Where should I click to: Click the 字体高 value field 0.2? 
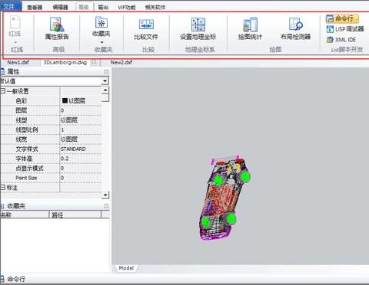pyautogui.click(x=81, y=159)
